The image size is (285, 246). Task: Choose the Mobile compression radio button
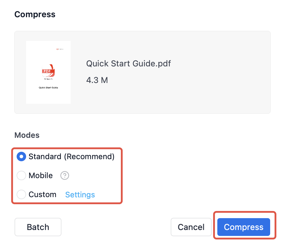[x=21, y=176]
